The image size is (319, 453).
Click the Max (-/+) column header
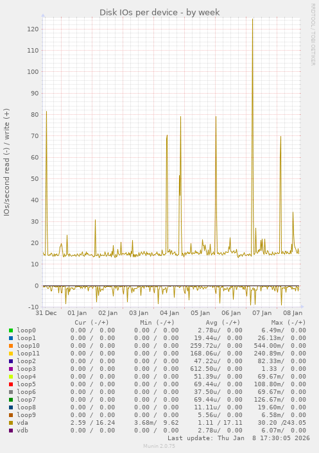click(x=288, y=322)
